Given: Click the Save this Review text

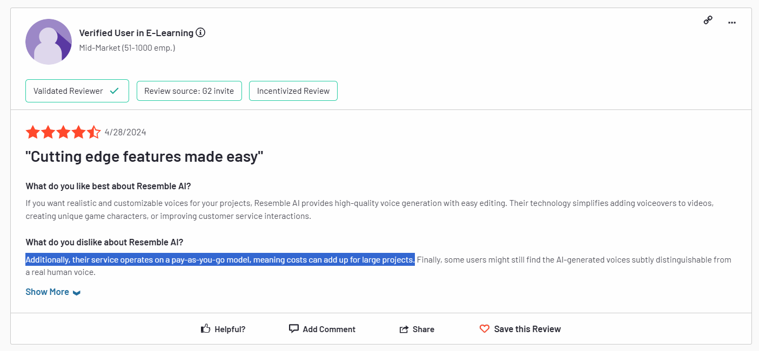Looking at the screenshot, I should point(527,329).
